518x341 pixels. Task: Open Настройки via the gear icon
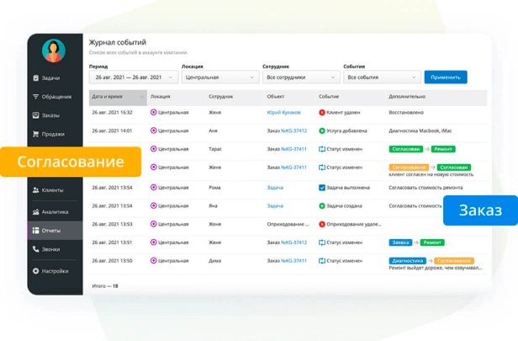35,271
